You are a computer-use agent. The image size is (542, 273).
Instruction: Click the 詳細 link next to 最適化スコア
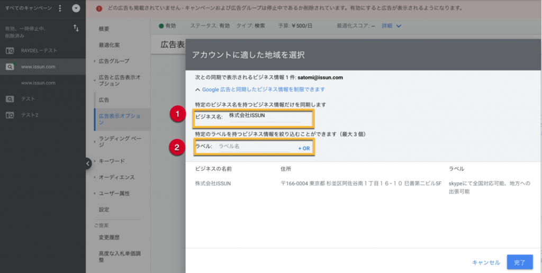[x=387, y=26]
